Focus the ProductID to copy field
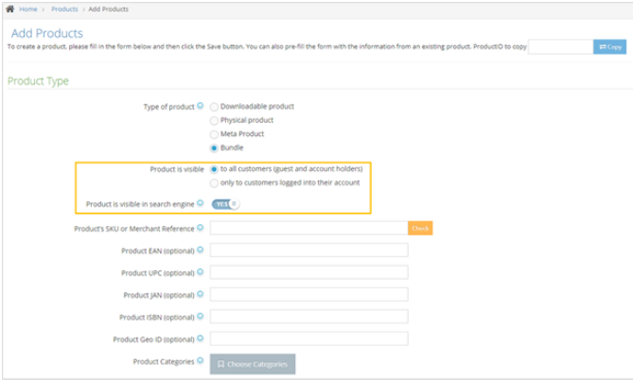Image resolution: width=633 pixels, height=380 pixels. 559,46
